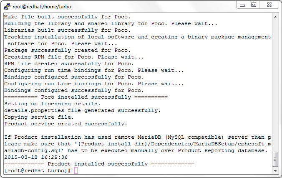This screenshot has height=178, width=282.
Task: Click 'Make file built successfully for Poco' line
Action: 67,17
